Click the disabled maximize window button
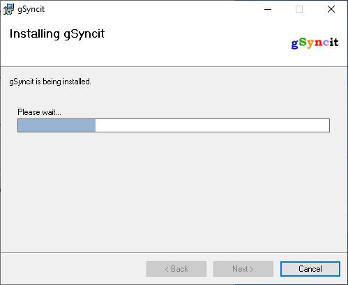The image size is (348, 285). [x=299, y=9]
